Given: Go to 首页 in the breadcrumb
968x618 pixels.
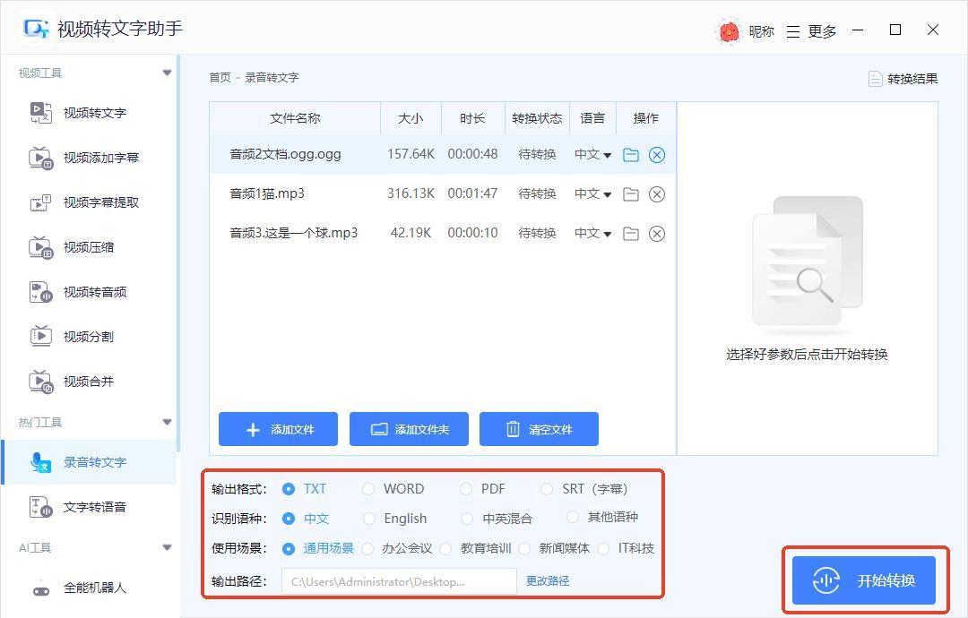Looking at the screenshot, I should [x=220, y=78].
